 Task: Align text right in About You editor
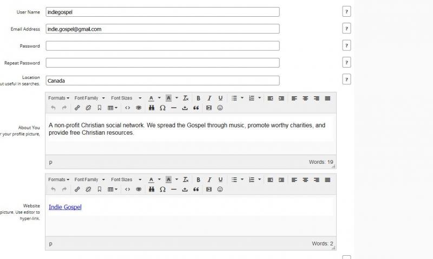coord(317,98)
